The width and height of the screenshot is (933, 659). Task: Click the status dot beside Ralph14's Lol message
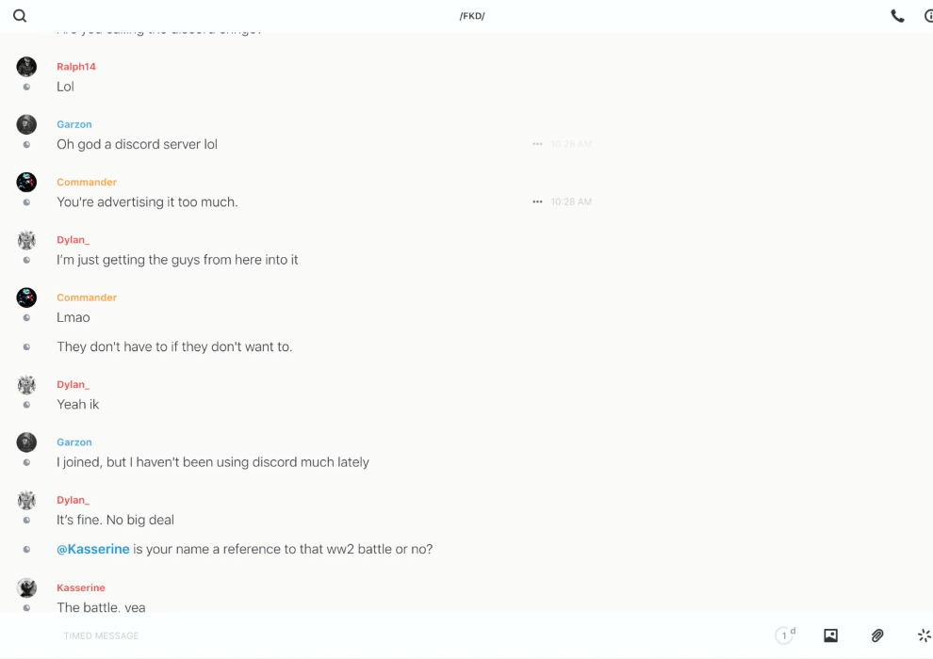pos(26,87)
